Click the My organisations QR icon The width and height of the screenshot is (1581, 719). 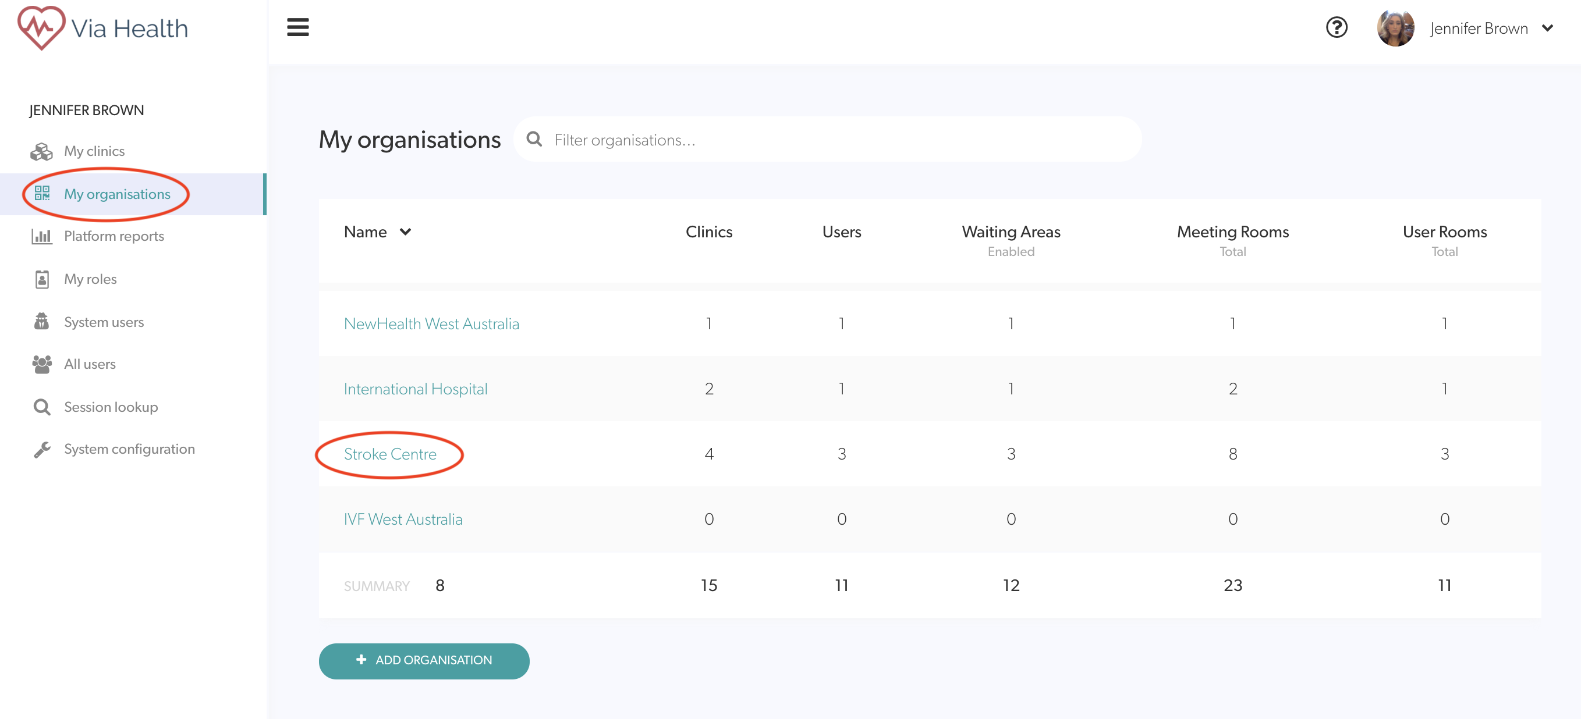pos(42,194)
